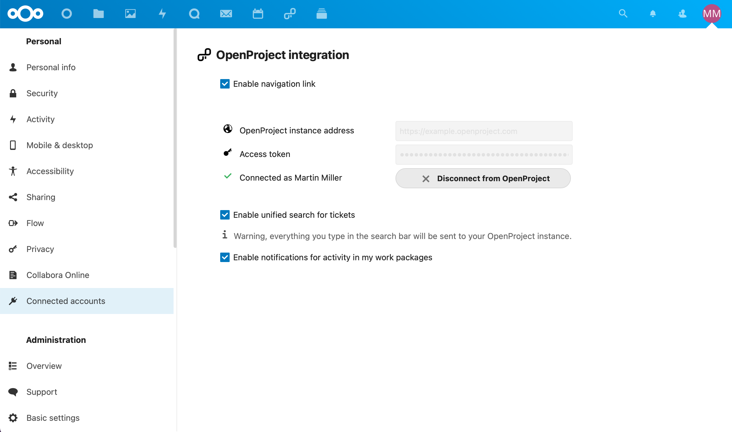732x432 pixels.
Task: Click the Deck app icon
Action: click(321, 14)
